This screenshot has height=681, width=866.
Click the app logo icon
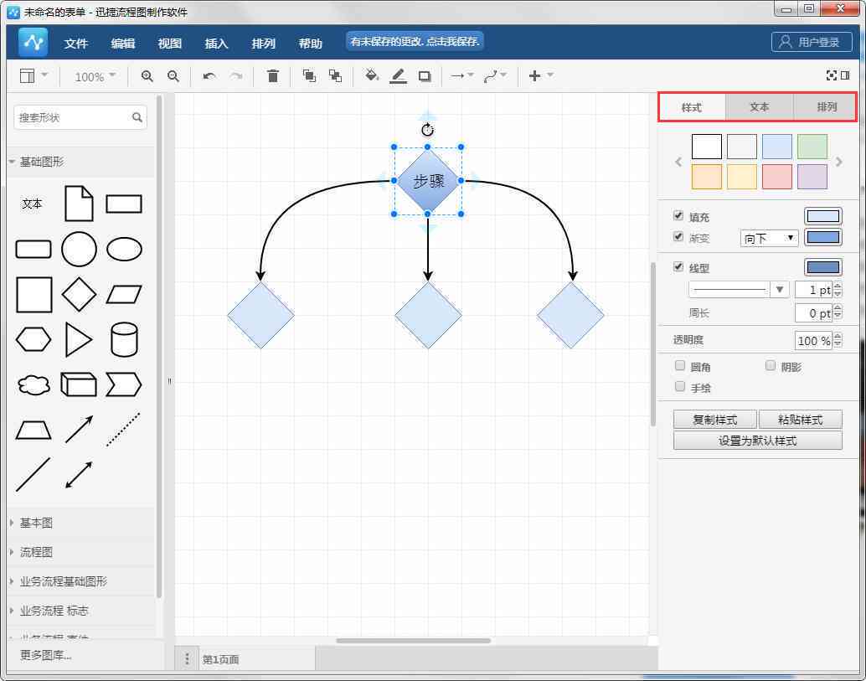click(34, 42)
